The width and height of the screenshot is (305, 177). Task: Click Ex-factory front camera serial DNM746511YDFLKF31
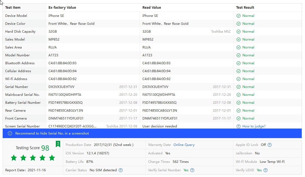[x=66, y=118]
